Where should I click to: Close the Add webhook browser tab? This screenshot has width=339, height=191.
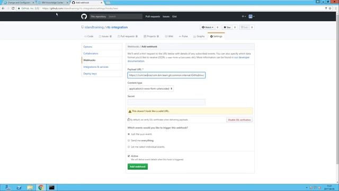coord(101,3)
